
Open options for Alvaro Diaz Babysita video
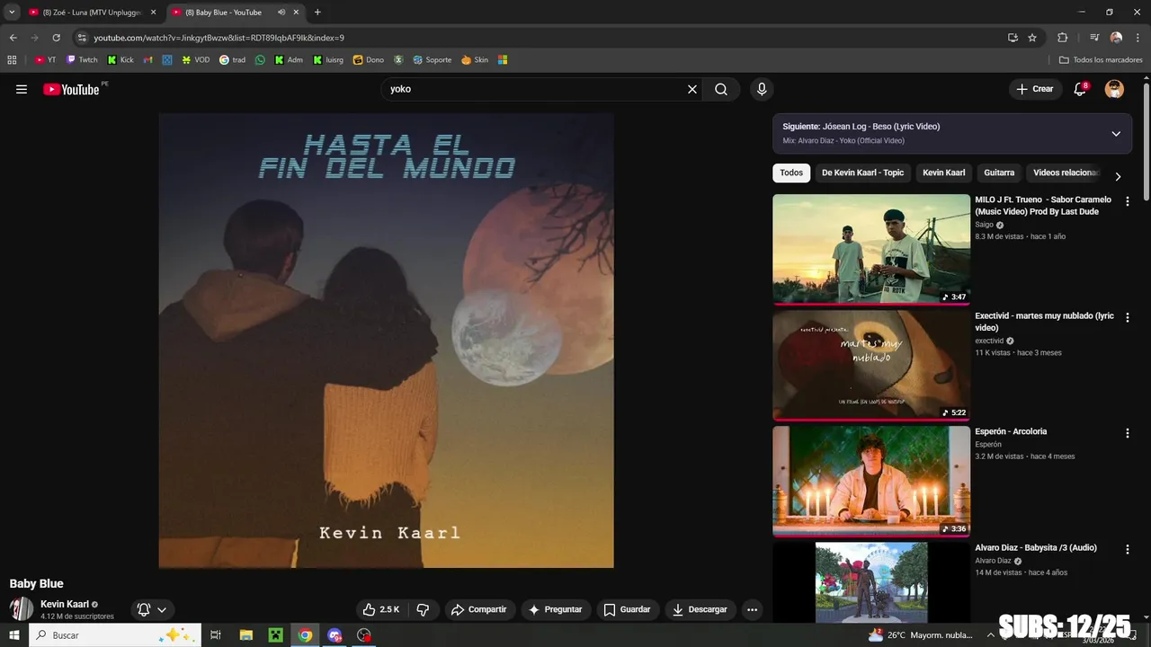point(1128,548)
